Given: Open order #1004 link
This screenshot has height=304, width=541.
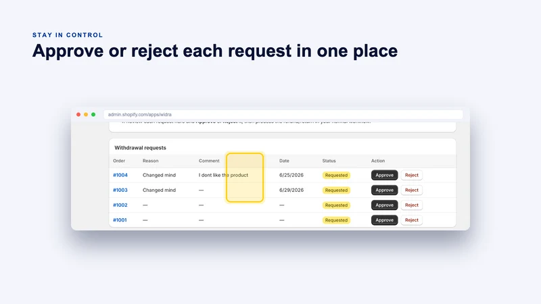Looking at the screenshot, I should point(120,175).
